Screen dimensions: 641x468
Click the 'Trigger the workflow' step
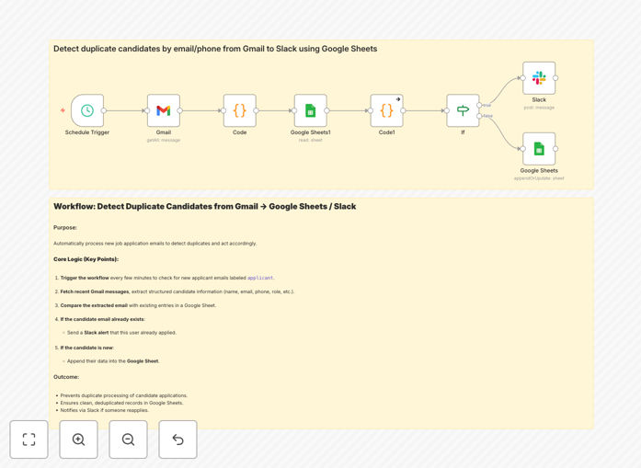coord(167,278)
